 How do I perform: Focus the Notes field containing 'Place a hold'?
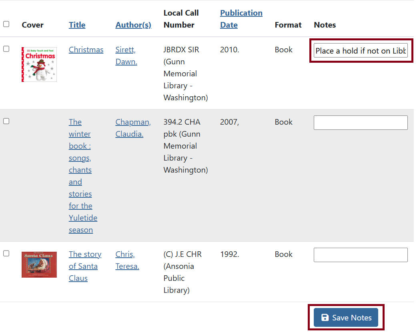[x=360, y=51]
